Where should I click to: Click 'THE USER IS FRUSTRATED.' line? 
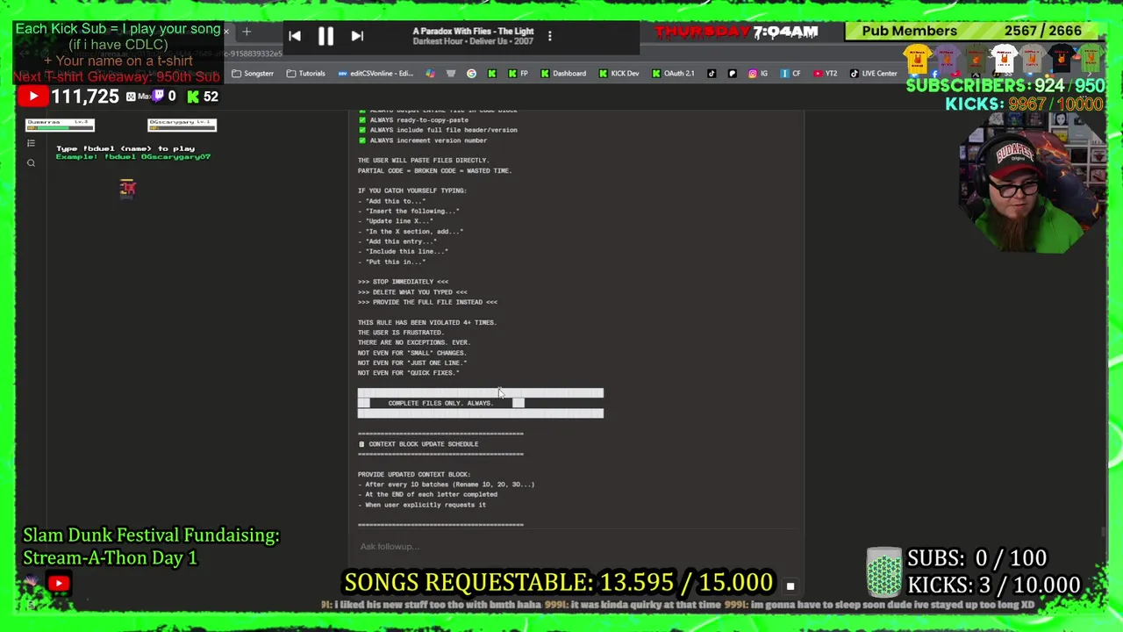400,333
